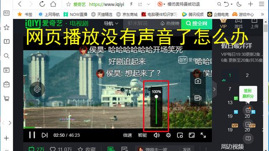Screen dimensions: 269x151
Task: Open the browser home page icon
Action: pyautogui.click(x=53, y=4)
